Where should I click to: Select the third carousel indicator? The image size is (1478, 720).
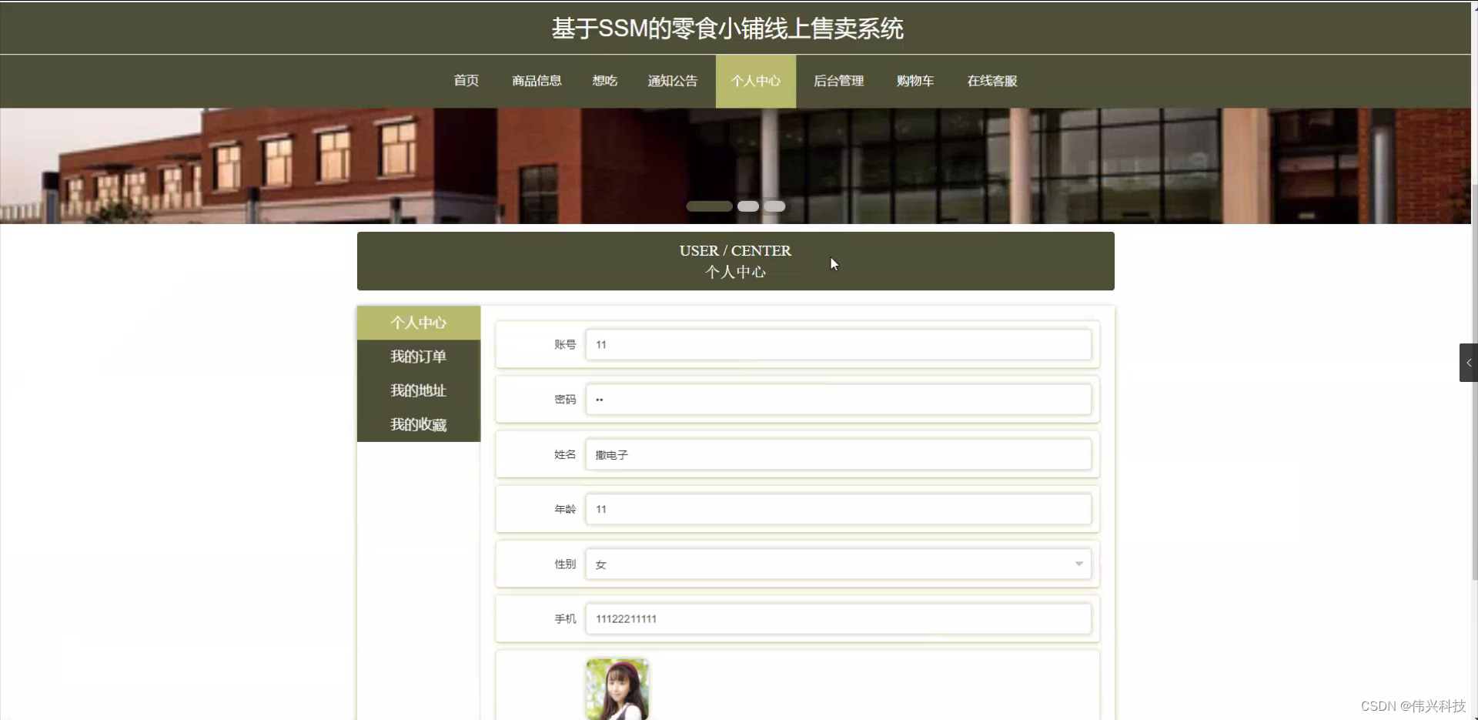(x=774, y=206)
